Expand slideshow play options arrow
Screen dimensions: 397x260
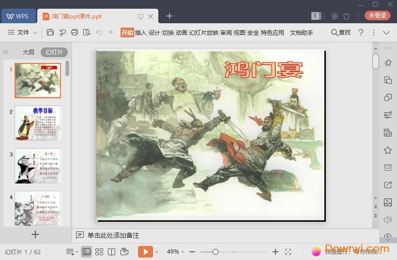156,252
